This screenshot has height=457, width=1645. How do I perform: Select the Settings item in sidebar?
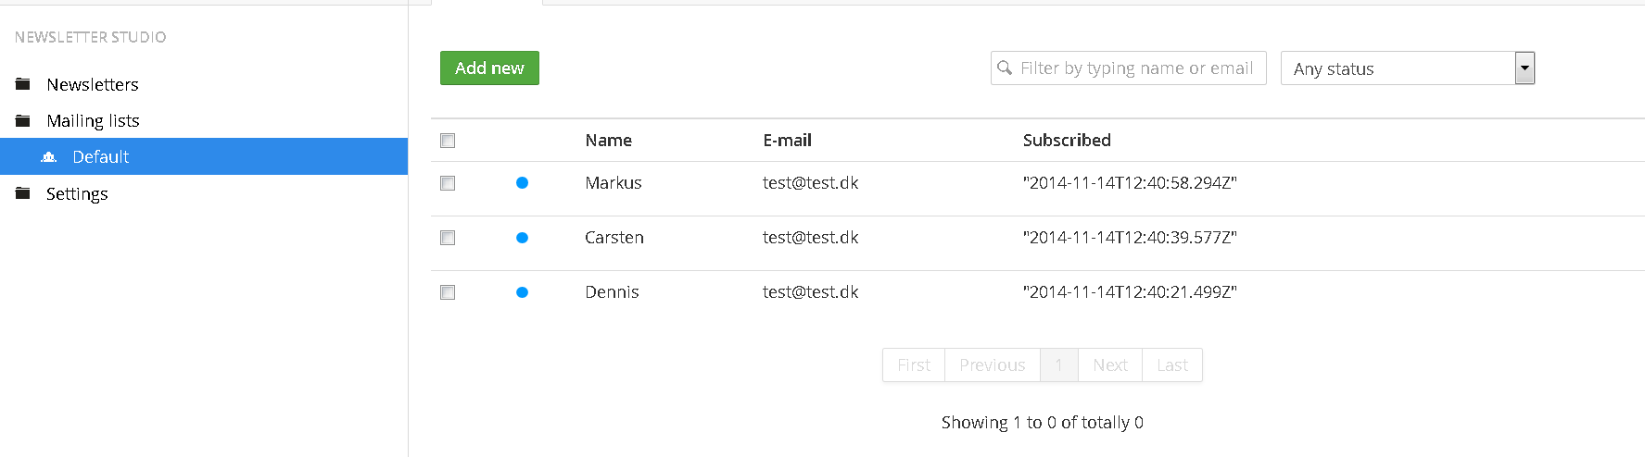coord(77,193)
